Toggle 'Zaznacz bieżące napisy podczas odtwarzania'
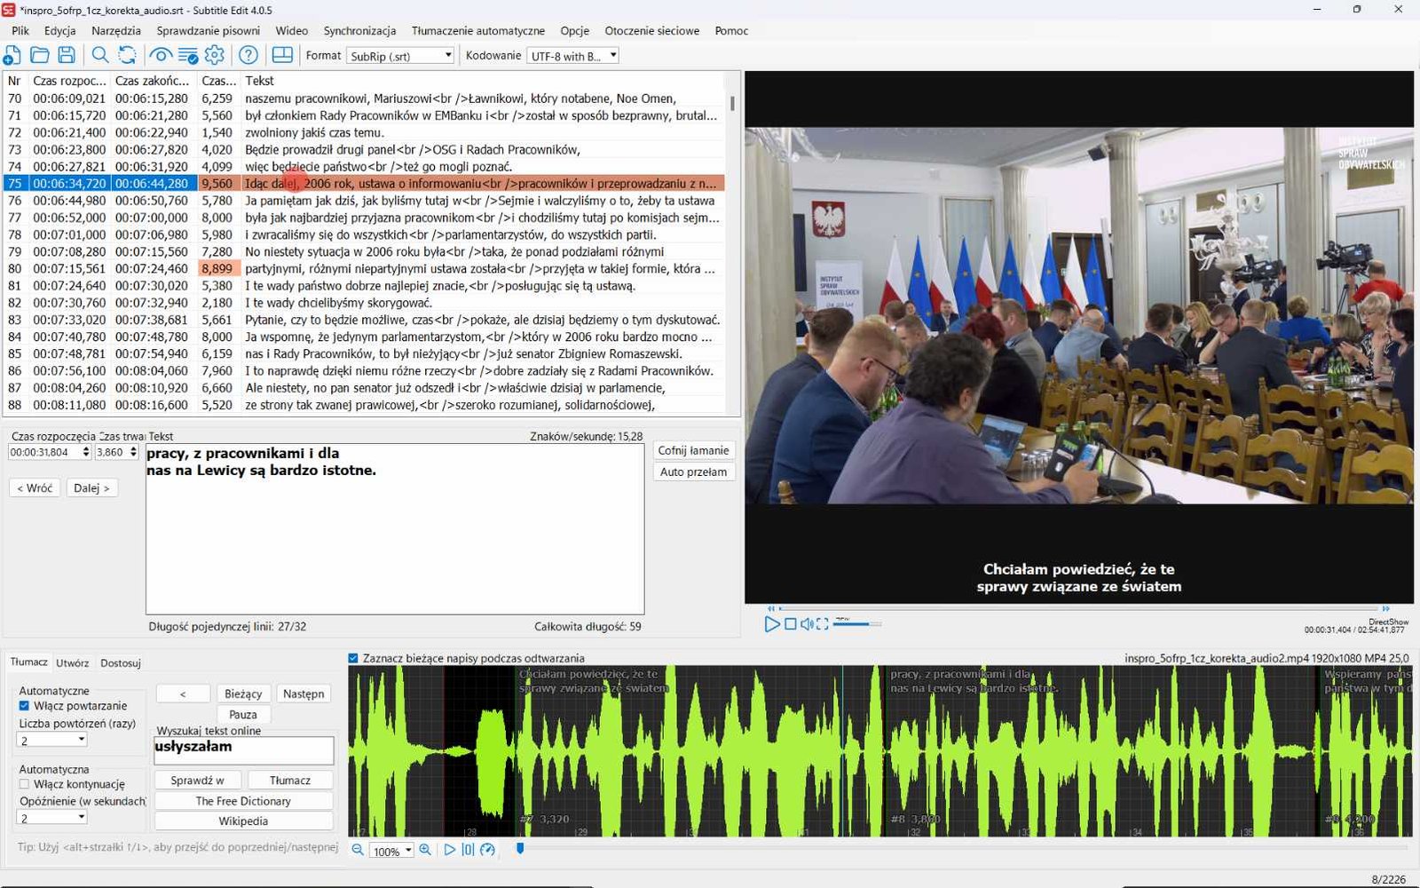This screenshot has height=888, width=1420. pyautogui.click(x=353, y=658)
